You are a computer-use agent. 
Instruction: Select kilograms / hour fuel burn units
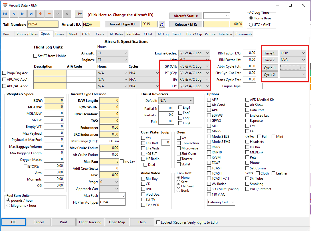tap(9, 206)
